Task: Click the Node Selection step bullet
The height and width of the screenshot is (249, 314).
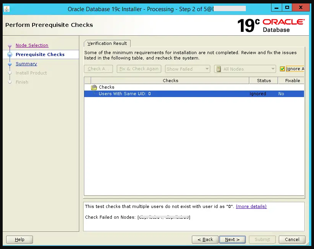Action: 10,46
